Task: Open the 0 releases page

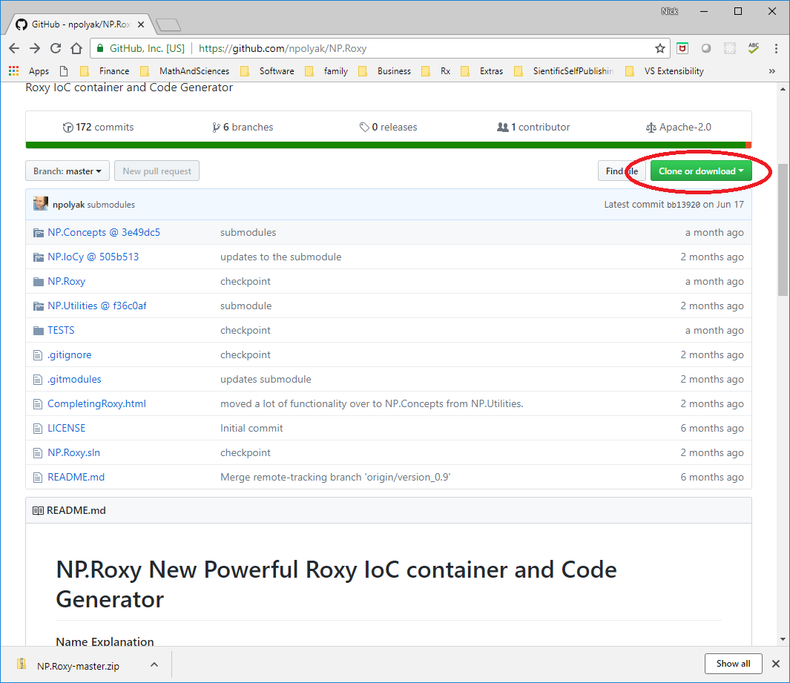Action: tap(389, 127)
